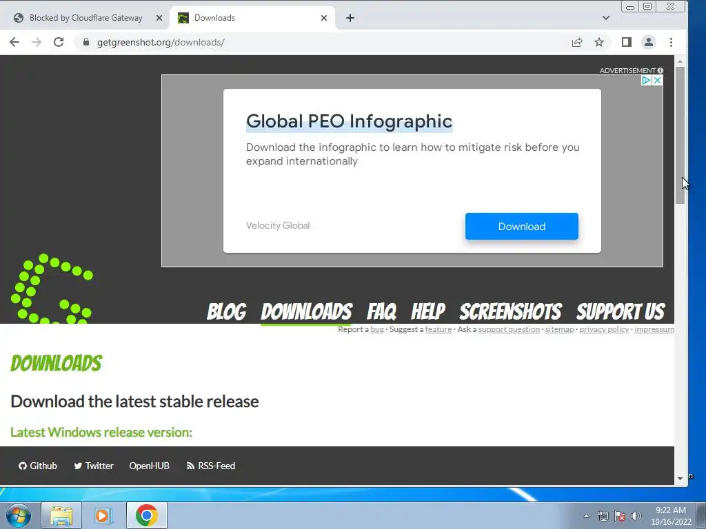Click the padlock site info icon

(x=86, y=42)
